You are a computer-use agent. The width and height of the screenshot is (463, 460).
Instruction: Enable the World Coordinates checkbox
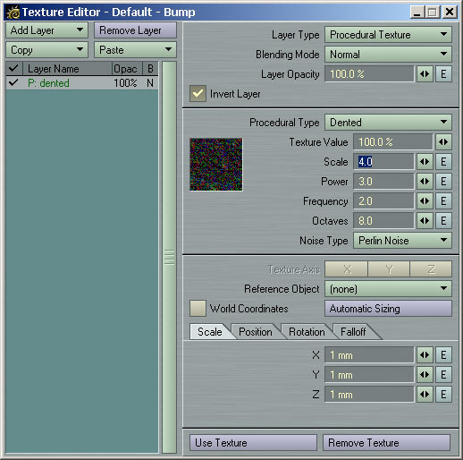coord(198,309)
